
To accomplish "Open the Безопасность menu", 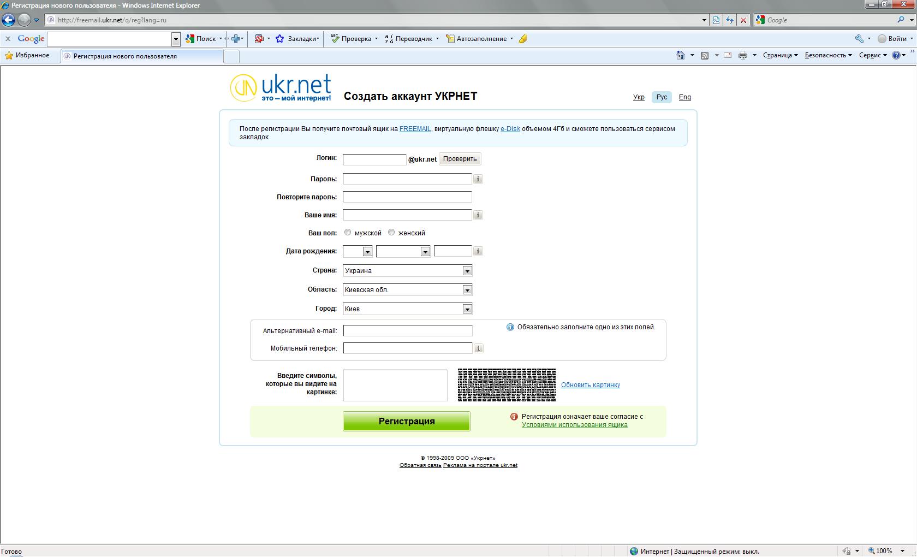I will tap(829, 55).
